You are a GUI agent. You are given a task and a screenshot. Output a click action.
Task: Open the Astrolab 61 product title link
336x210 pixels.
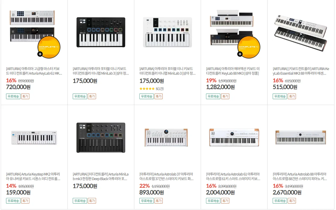[x=233, y=176]
